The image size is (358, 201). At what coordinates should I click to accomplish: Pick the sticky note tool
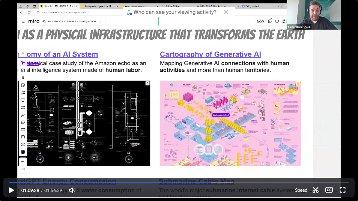(x=23, y=85)
